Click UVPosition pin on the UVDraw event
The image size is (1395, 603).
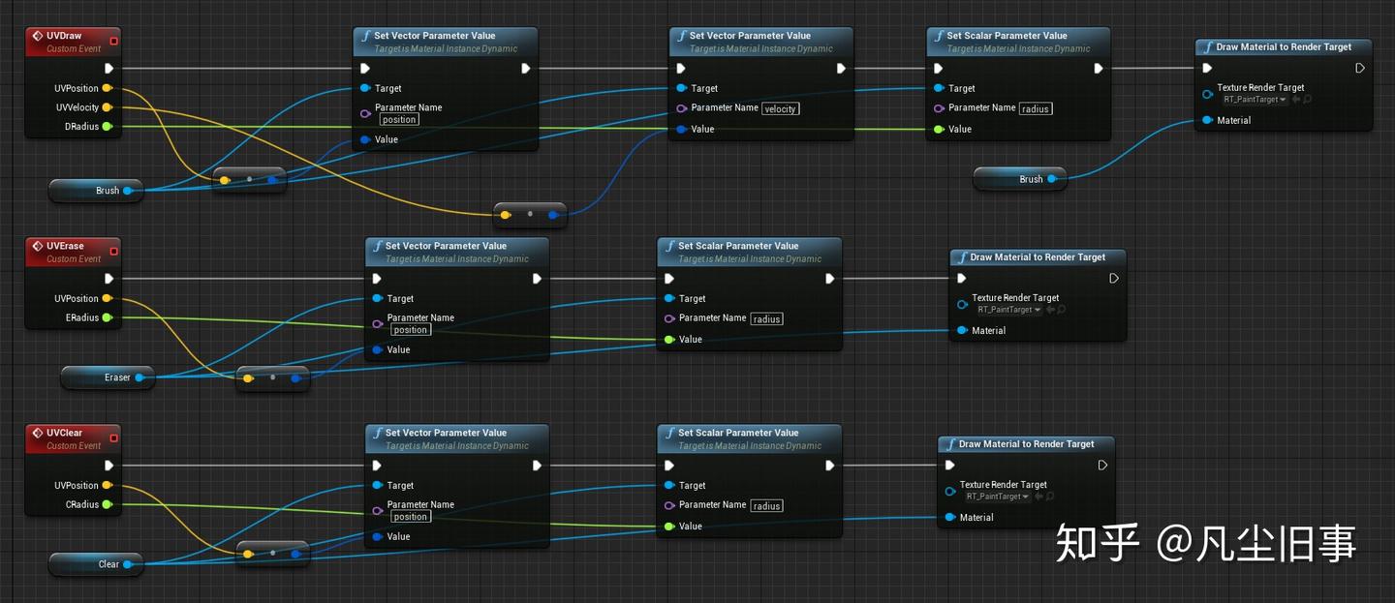click(x=107, y=88)
